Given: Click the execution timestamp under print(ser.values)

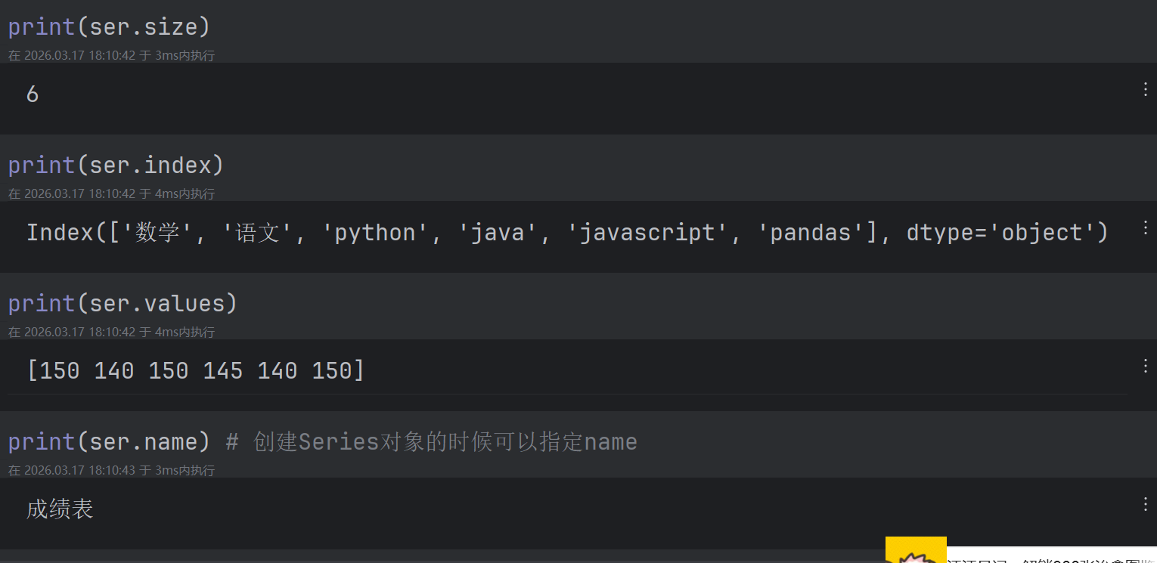Looking at the screenshot, I should pos(111,333).
